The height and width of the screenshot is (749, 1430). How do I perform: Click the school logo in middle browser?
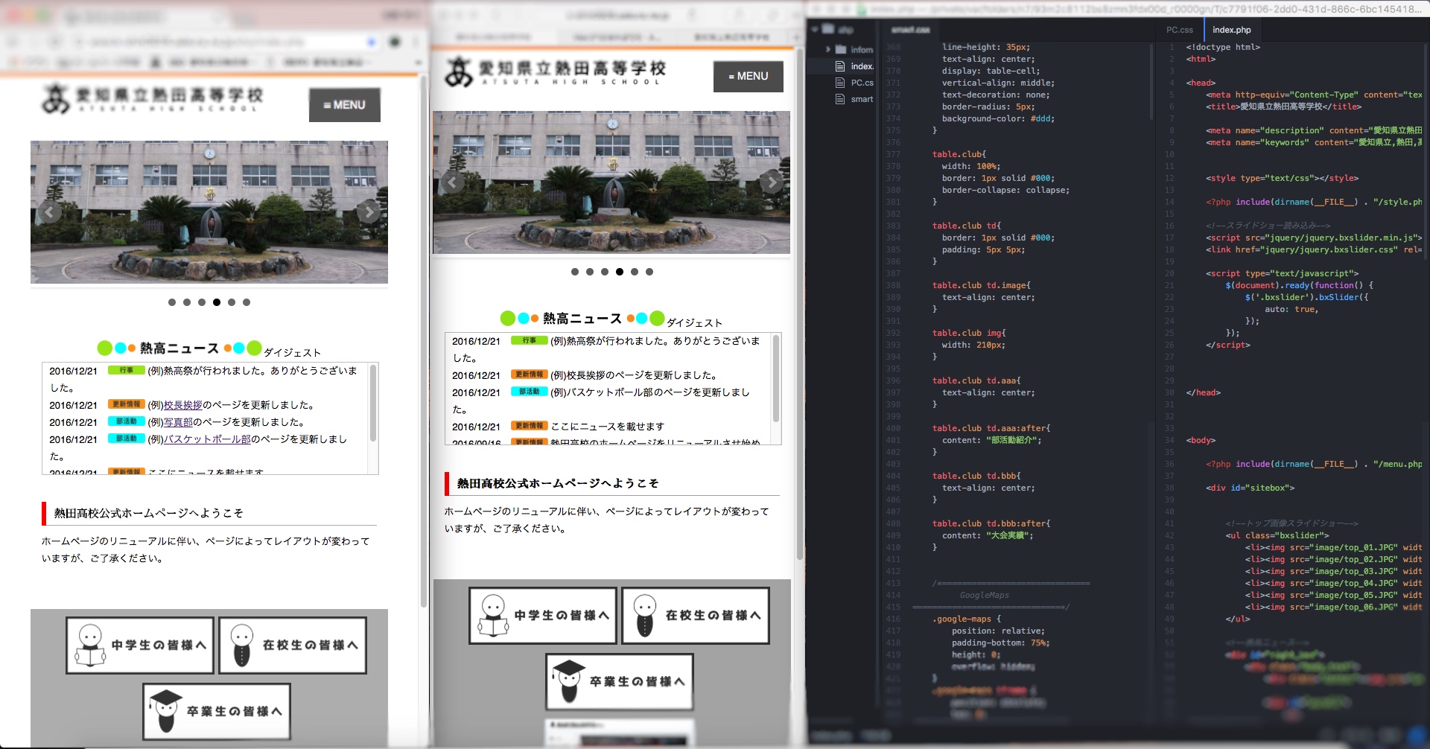point(555,72)
